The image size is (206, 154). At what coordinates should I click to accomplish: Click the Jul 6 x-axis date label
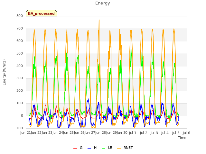click(186, 133)
